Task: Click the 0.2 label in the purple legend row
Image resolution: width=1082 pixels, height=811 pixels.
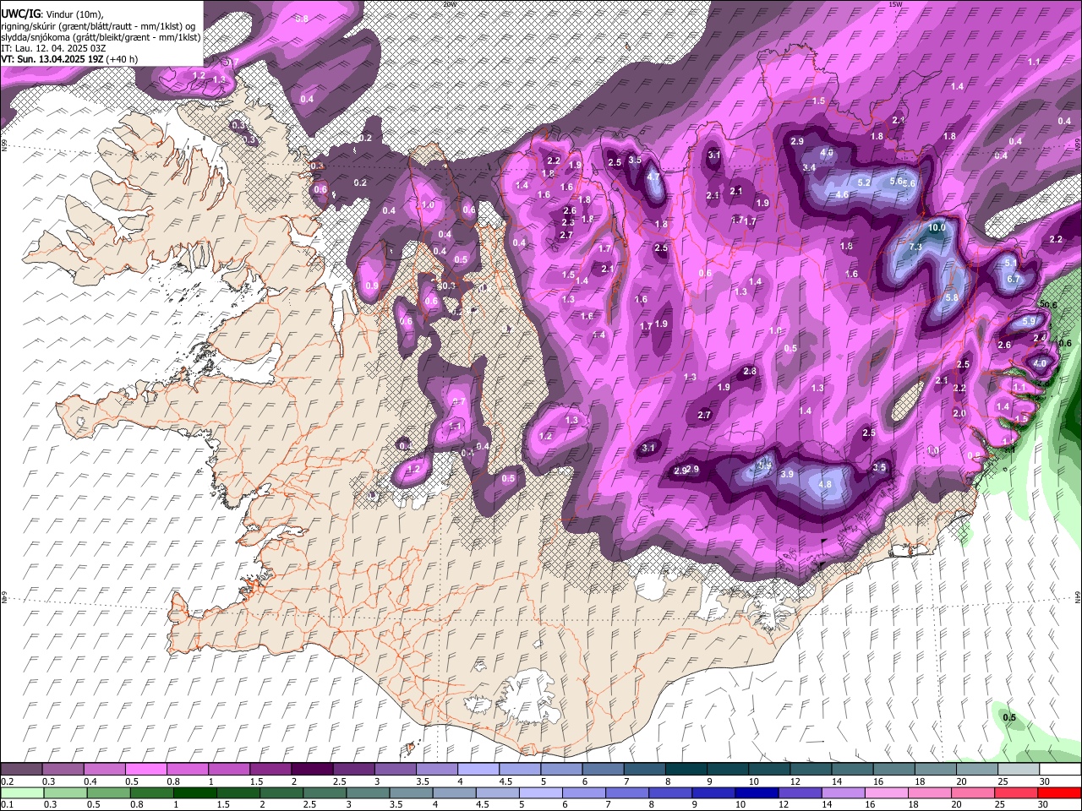Action: [8, 781]
